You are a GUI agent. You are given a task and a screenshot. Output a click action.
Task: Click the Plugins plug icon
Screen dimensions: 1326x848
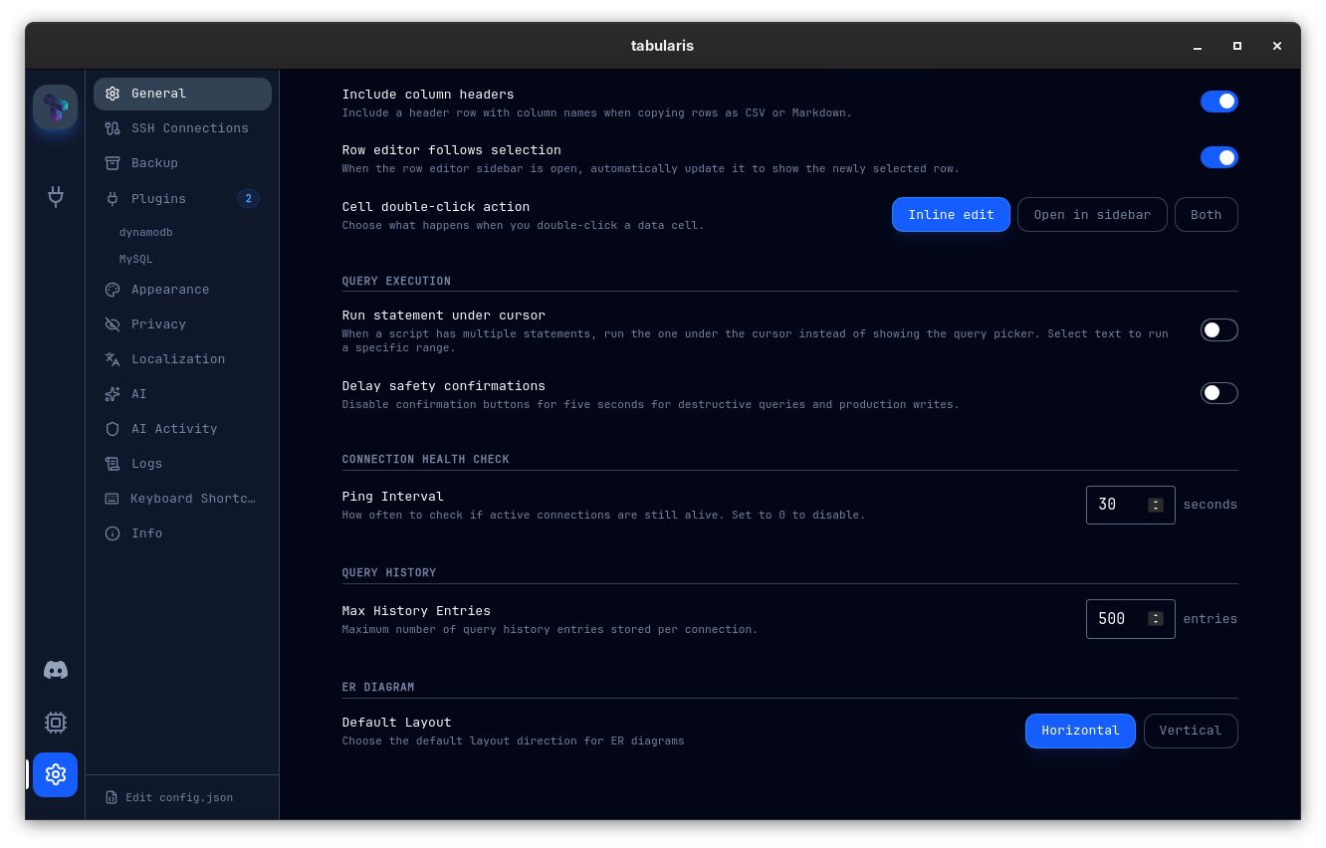(112, 199)
